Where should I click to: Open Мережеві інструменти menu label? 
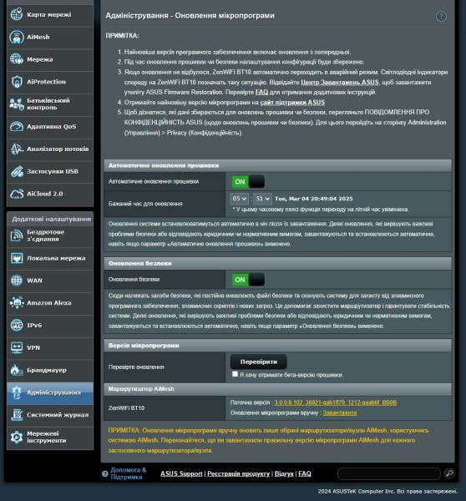46,437
